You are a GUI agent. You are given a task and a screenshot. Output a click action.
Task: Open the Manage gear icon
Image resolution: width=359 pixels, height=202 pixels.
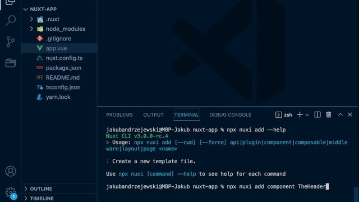click(x=11, y=192)
